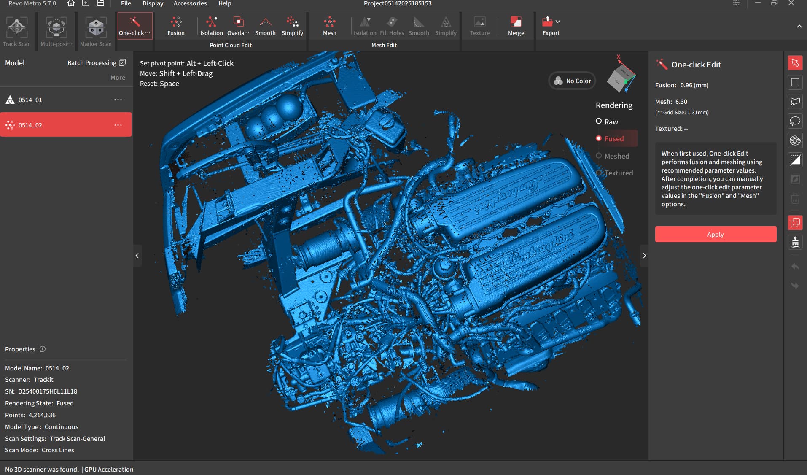Click the Properties info icon

click(43, 349)
